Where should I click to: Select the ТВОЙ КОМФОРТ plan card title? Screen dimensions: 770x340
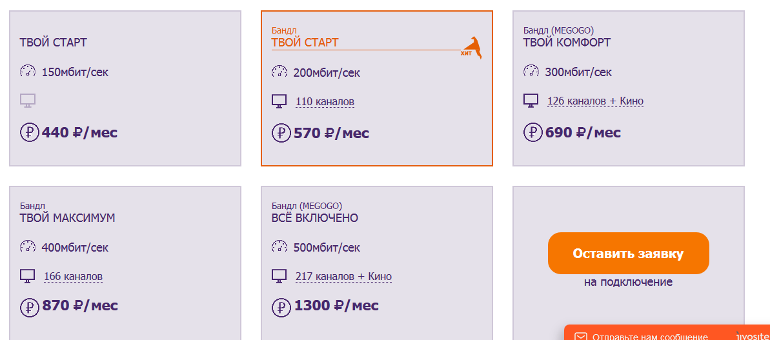pyautogui.click(x=567, y=43)
